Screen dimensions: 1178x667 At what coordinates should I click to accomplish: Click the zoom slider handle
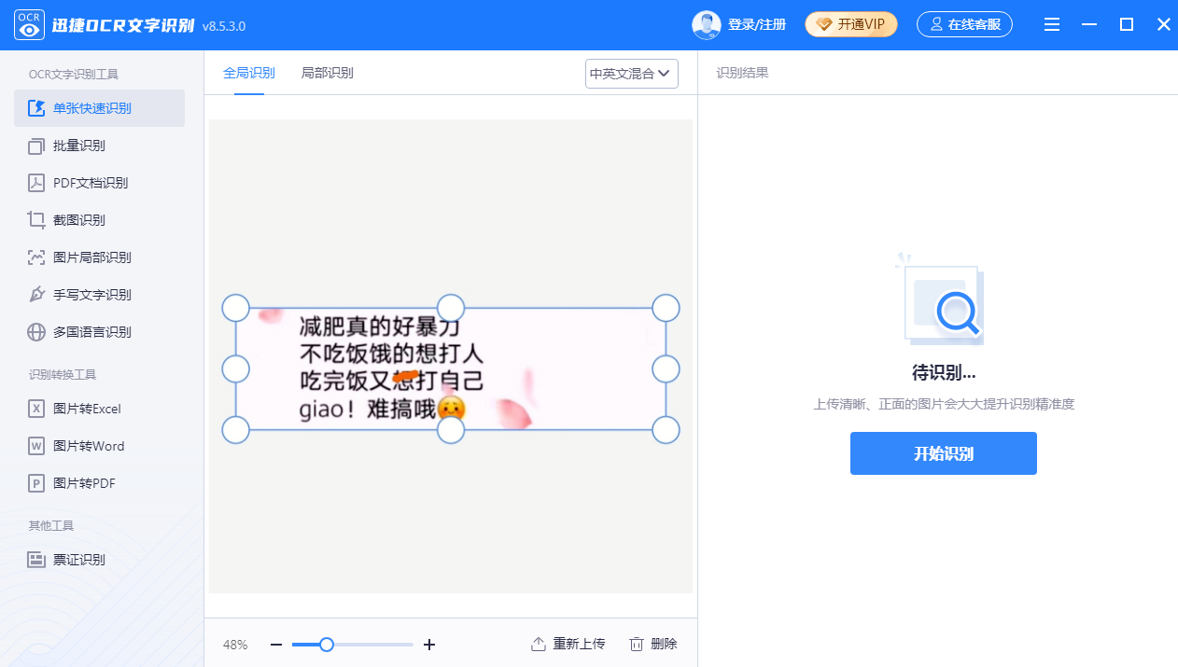327,645
